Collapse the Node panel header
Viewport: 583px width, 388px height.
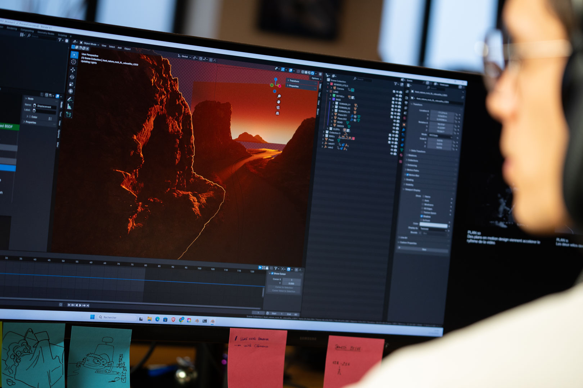30,98
